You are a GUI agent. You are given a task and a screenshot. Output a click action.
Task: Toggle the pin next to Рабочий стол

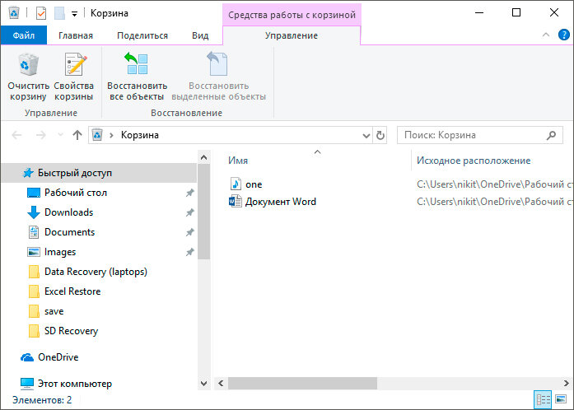pos(189,193)
